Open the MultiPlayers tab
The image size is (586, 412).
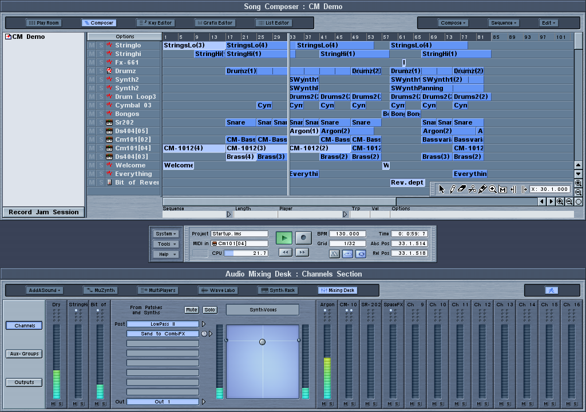[x=158, y=290]
